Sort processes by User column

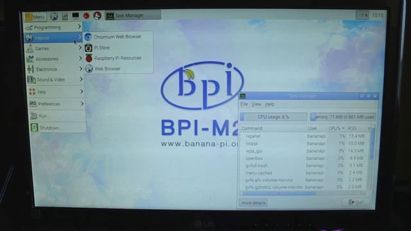317,128
